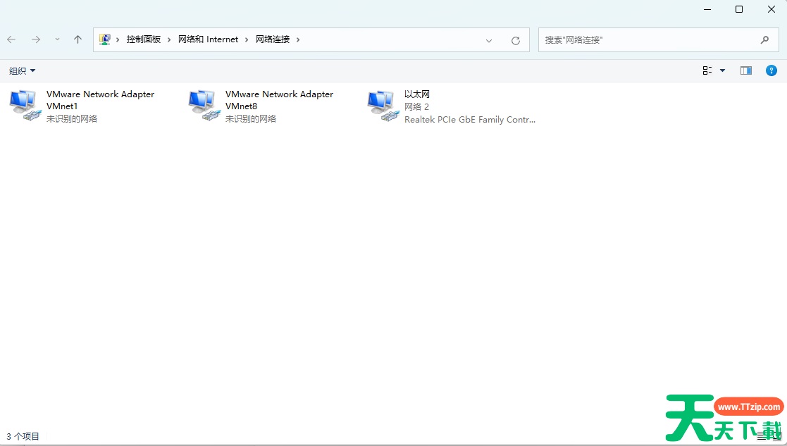Expand the chevron before 控制面板
The height and width of the screenshot is (446, 787).
click(x=118, y=39)
